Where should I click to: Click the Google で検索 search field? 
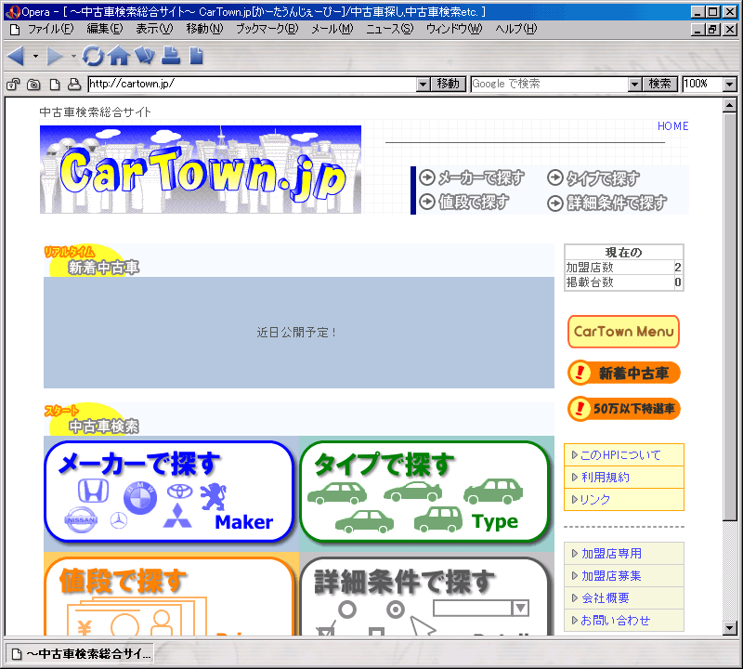pos(550,84)
